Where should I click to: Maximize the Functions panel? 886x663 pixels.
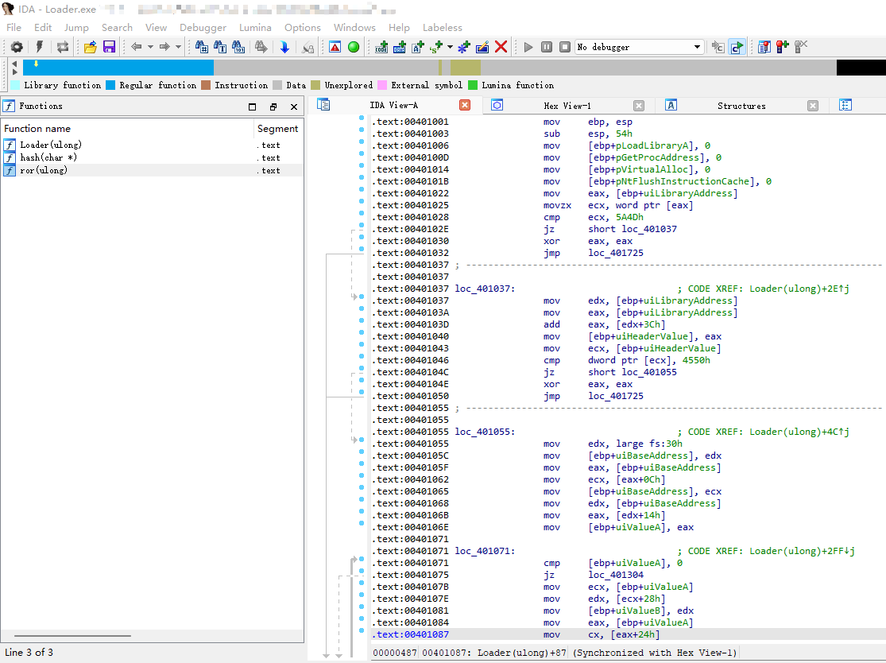click(x=253, y=107)
